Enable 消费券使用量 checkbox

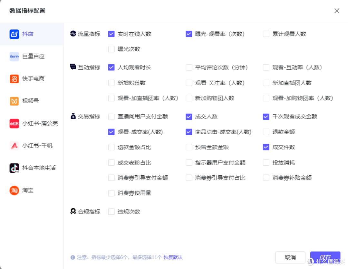coord(111,193)
